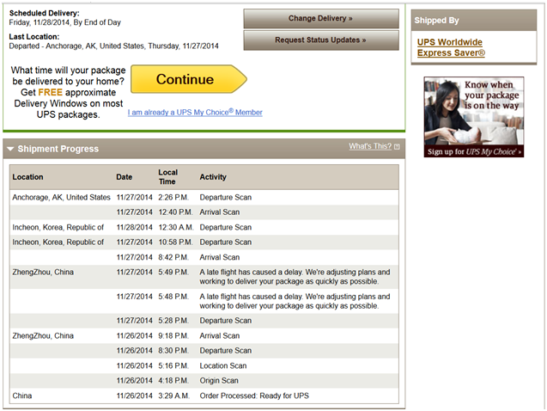Select late flight delay message at 5:48 P.M.
This screenshot has height=411, width=547.
(295, 301)
